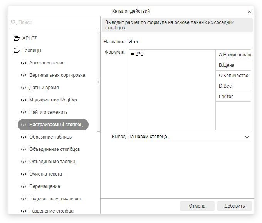Select Вертикальная сортировка action
This screenshot has height=223, width=262.
pyautogui.click(x=57, y=75)
